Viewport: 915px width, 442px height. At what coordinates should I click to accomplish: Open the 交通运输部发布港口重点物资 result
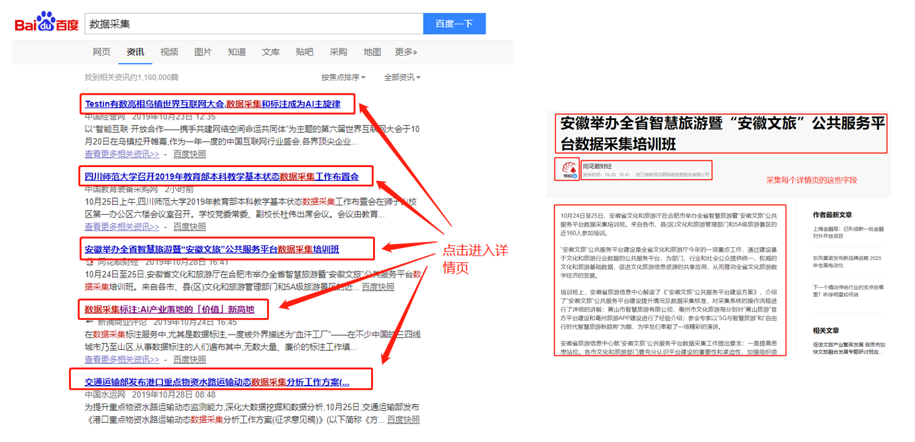click(x=217, y=382)
